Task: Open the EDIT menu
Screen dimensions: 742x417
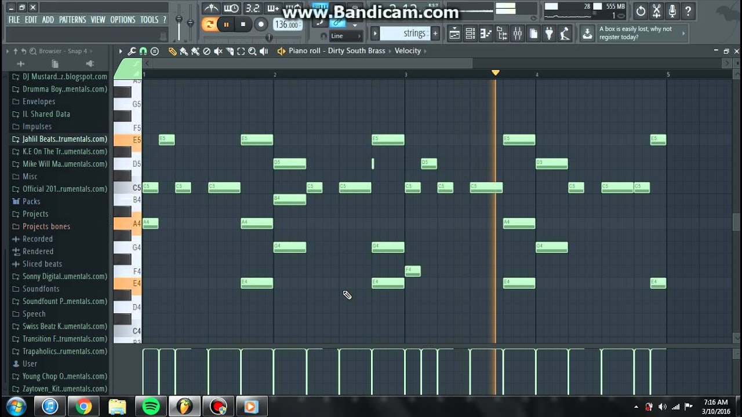Action: tap(31, 20)
